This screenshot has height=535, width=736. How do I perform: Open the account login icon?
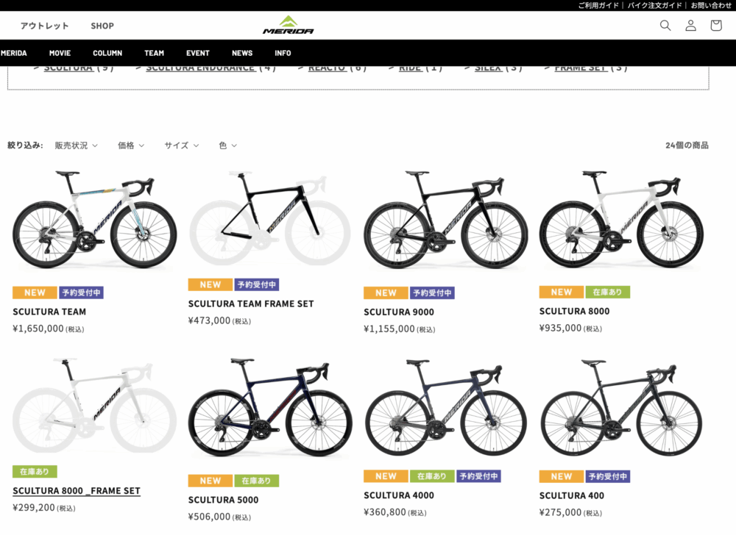[690, 25]
